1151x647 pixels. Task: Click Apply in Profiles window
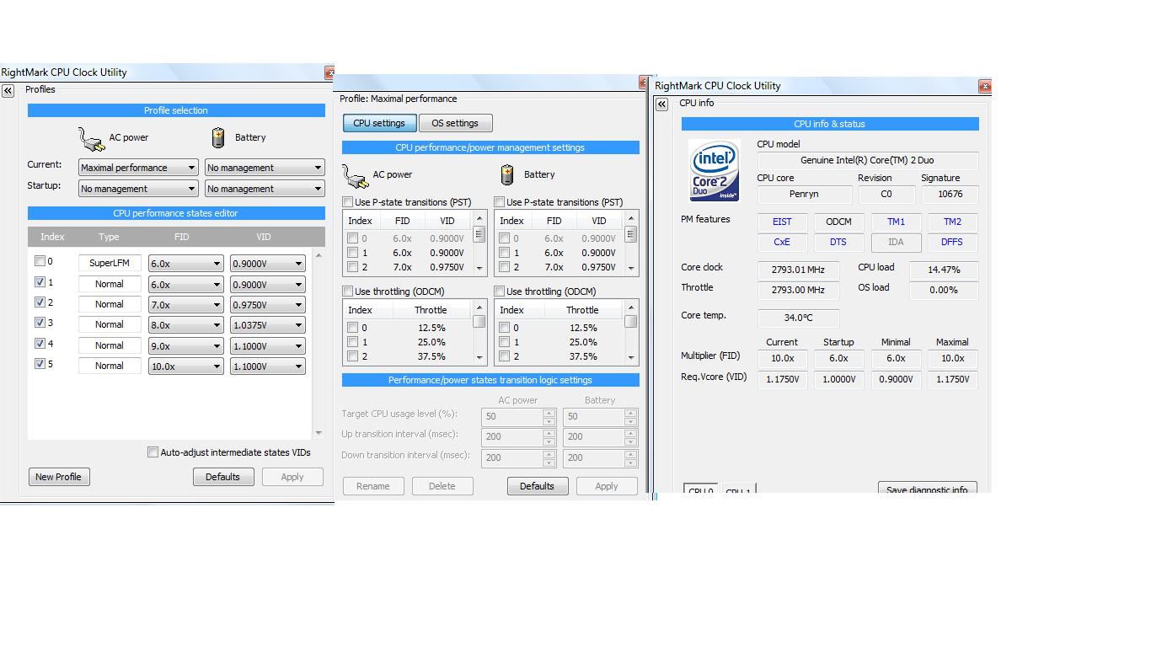pos(292,477)
